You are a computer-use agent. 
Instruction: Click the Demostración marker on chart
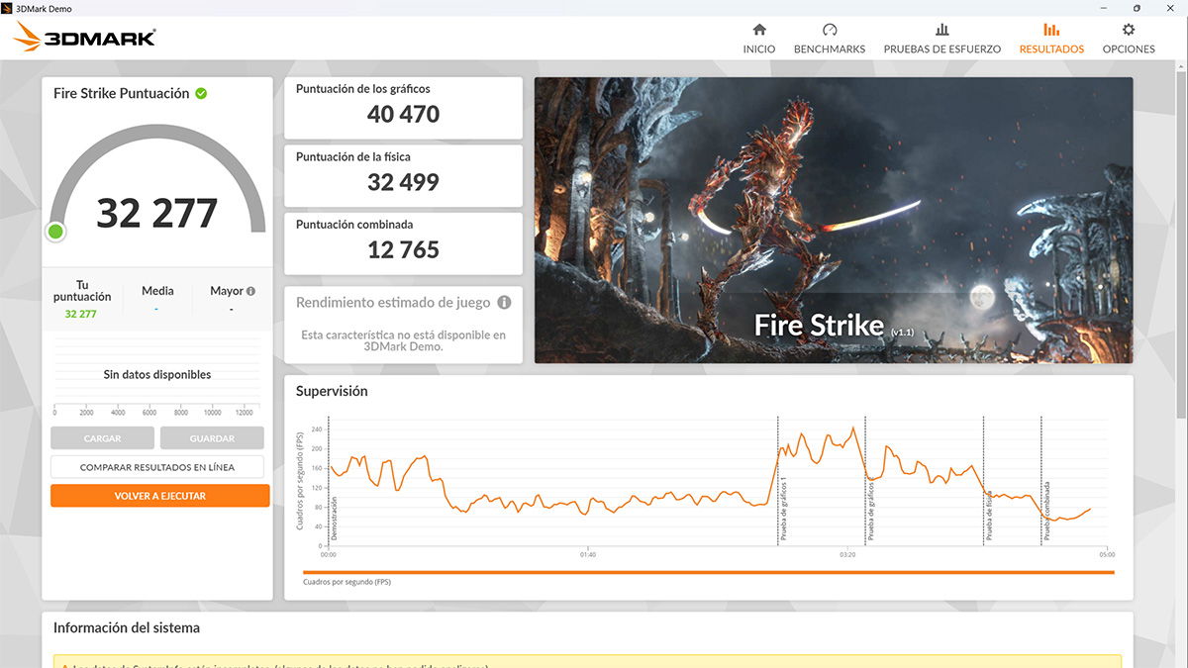[334, 518]
